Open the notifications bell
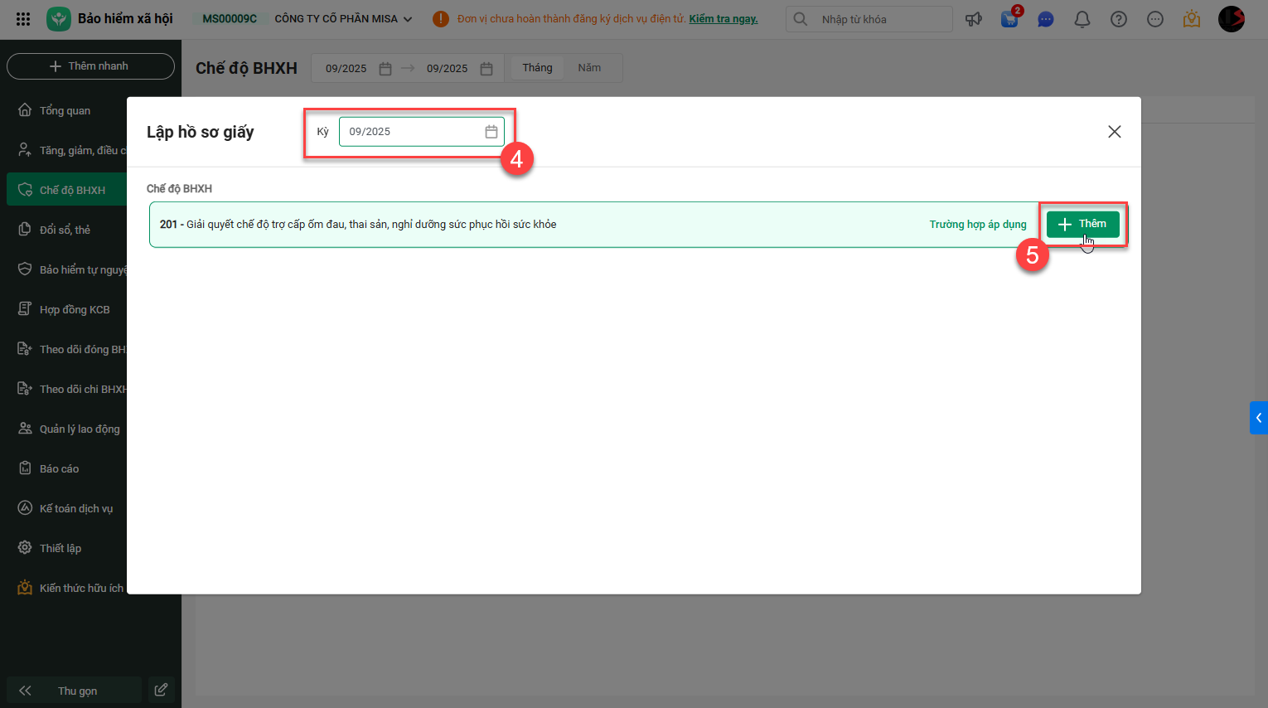1268x708 pixels. coord(1082,18)
